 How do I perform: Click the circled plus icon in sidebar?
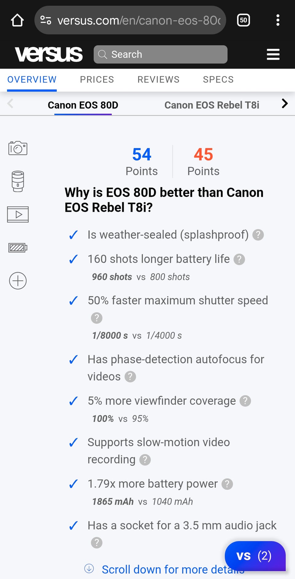point(18,280)
